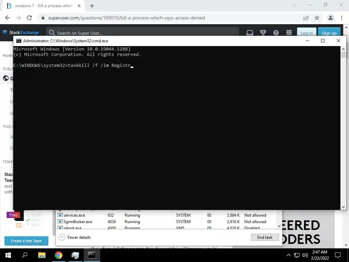Close the 'windows 7 - Kill a process' tab
The image size is (349, 262).
[79, 6]
